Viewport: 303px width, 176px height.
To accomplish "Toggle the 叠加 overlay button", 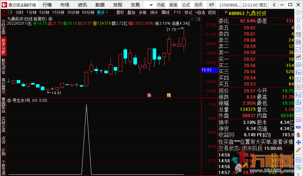I will click(131, 12).
